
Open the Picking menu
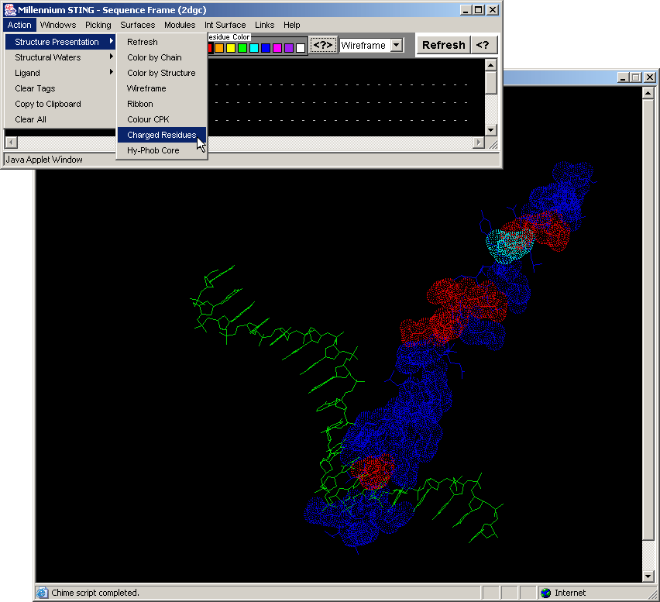[98, 25]
